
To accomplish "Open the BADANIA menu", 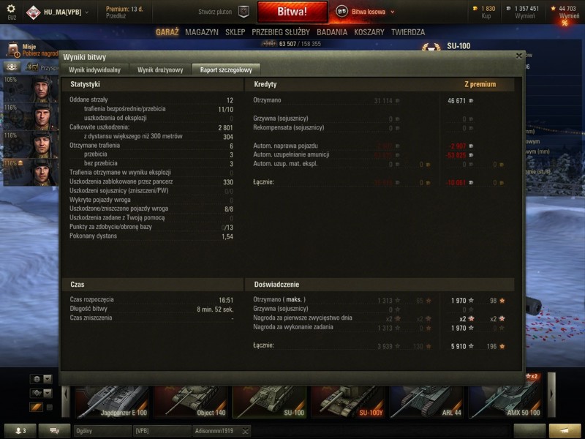I will [332, 32].
